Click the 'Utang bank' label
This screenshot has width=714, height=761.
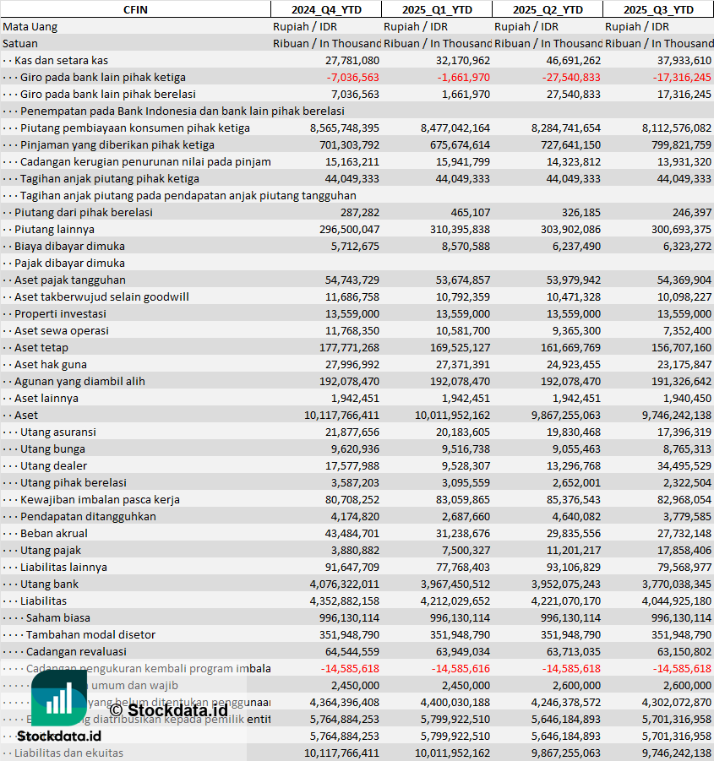pos(49,584)
